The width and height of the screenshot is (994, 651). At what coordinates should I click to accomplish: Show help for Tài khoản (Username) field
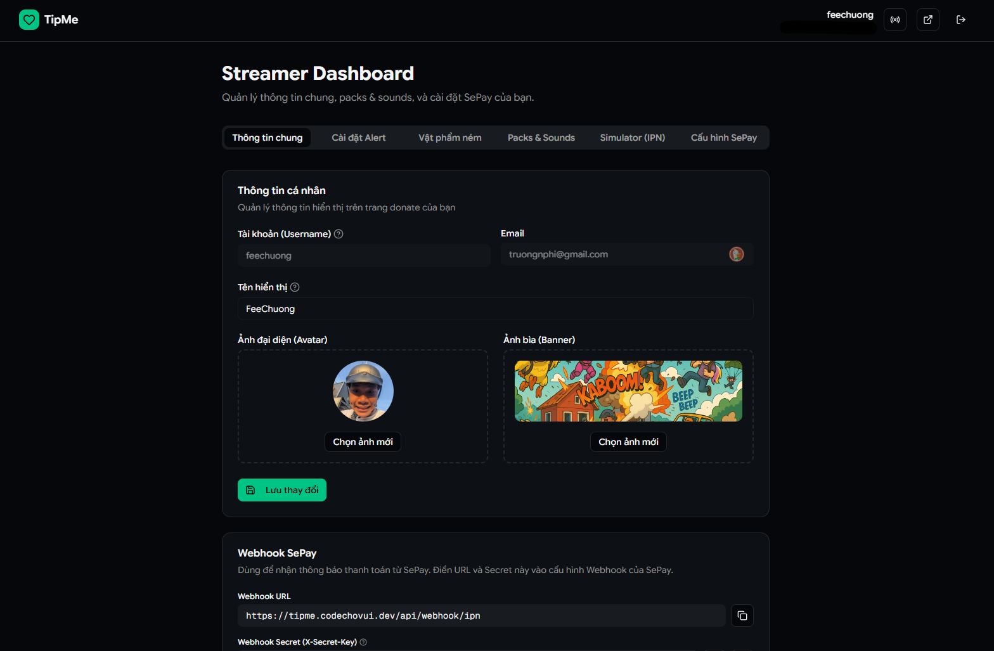pos(339,234)
